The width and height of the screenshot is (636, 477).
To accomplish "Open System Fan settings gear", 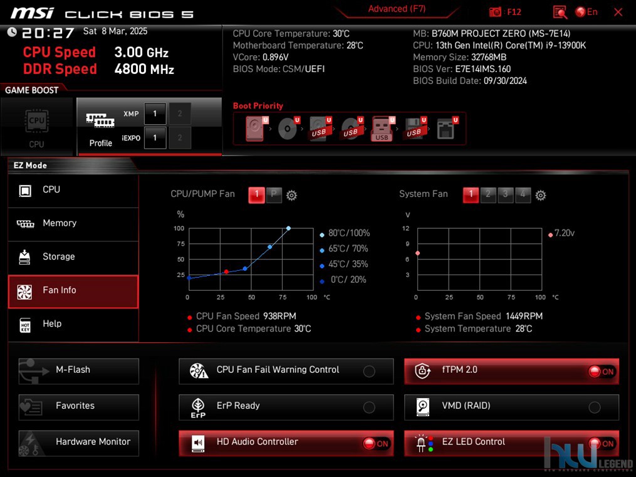I will pos(540,196).
